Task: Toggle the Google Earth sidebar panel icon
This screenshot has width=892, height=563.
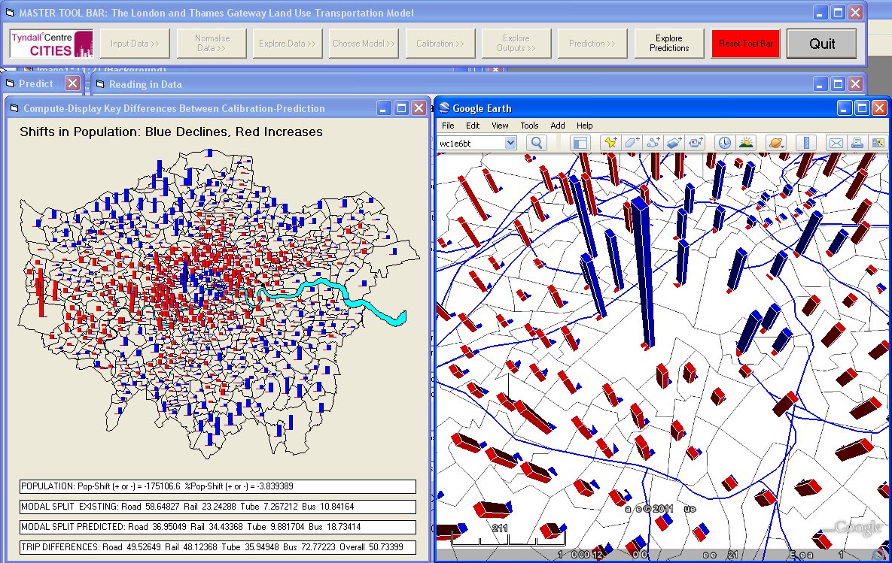Action: (580, 143)
